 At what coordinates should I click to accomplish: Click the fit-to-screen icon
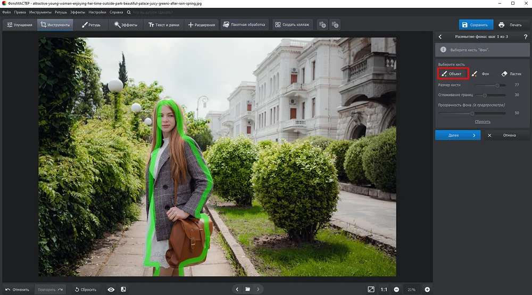371,289
